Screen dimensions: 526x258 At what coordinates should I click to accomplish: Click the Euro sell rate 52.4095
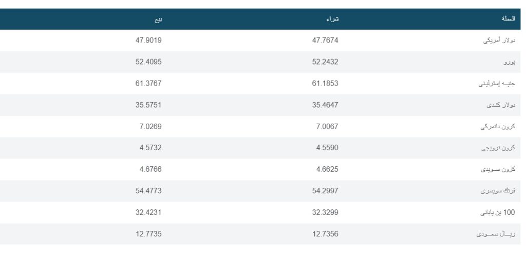click(150, 62)
